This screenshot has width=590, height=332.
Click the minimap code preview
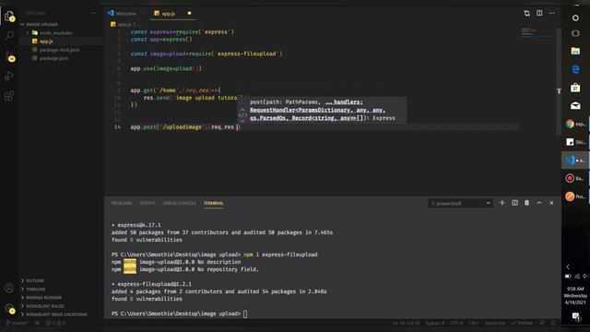pos(537,32)
